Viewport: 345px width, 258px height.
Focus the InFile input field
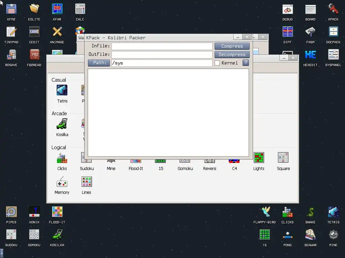click(x=162, y=46)
